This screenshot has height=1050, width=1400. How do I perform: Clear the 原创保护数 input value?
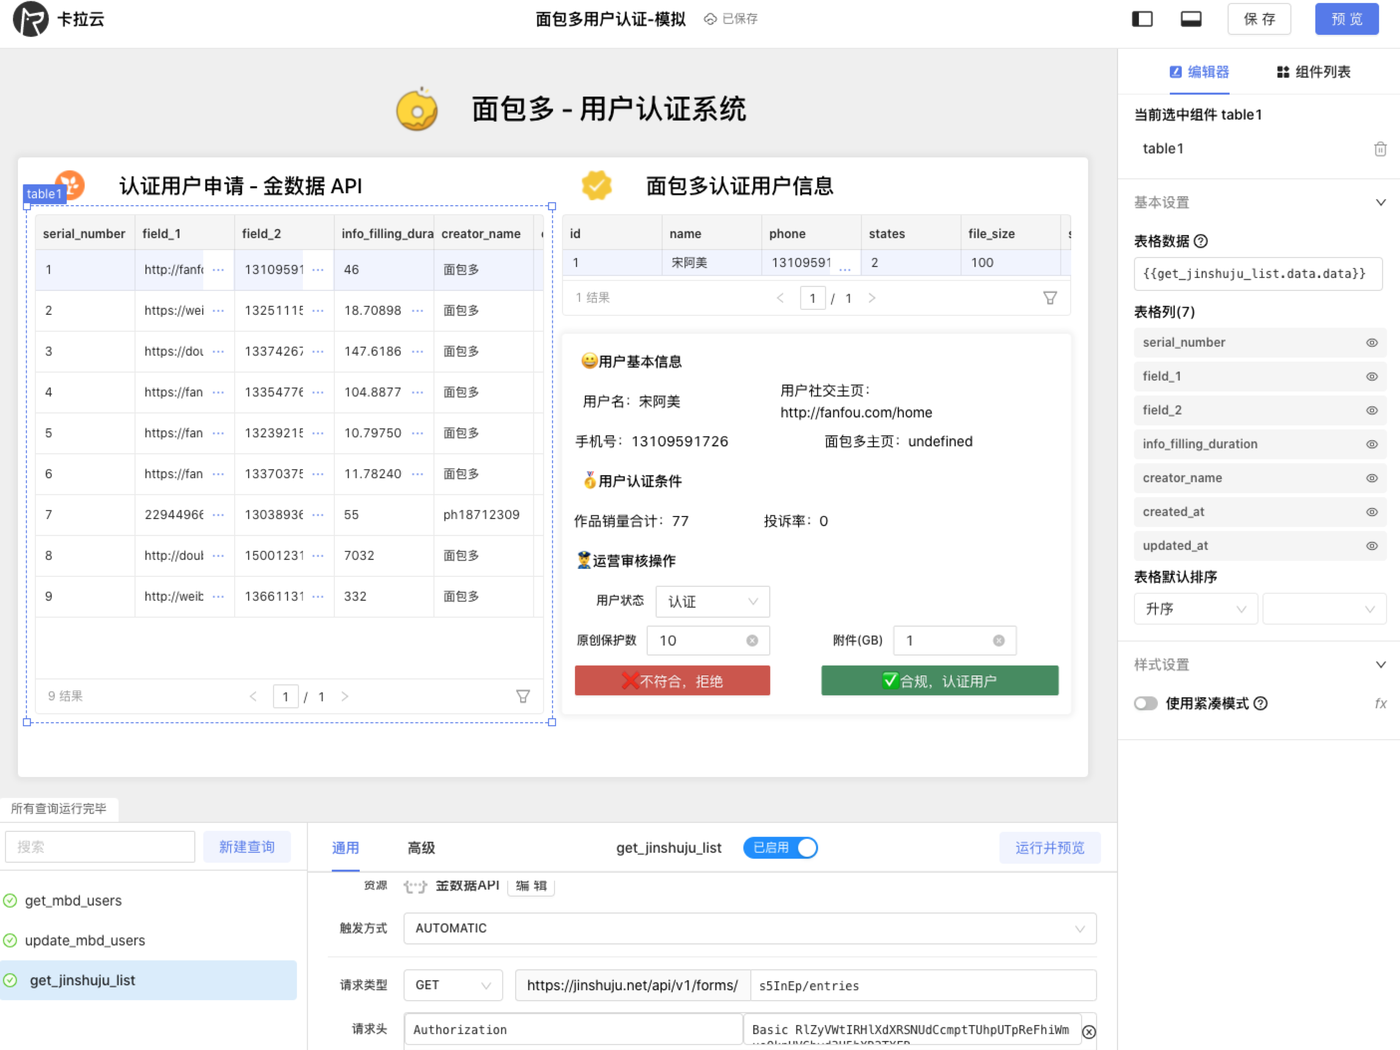pos(752,641)
